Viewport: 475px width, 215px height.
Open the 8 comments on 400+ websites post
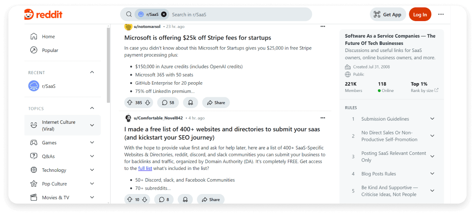pyautogui.click(x=164, y=200)
